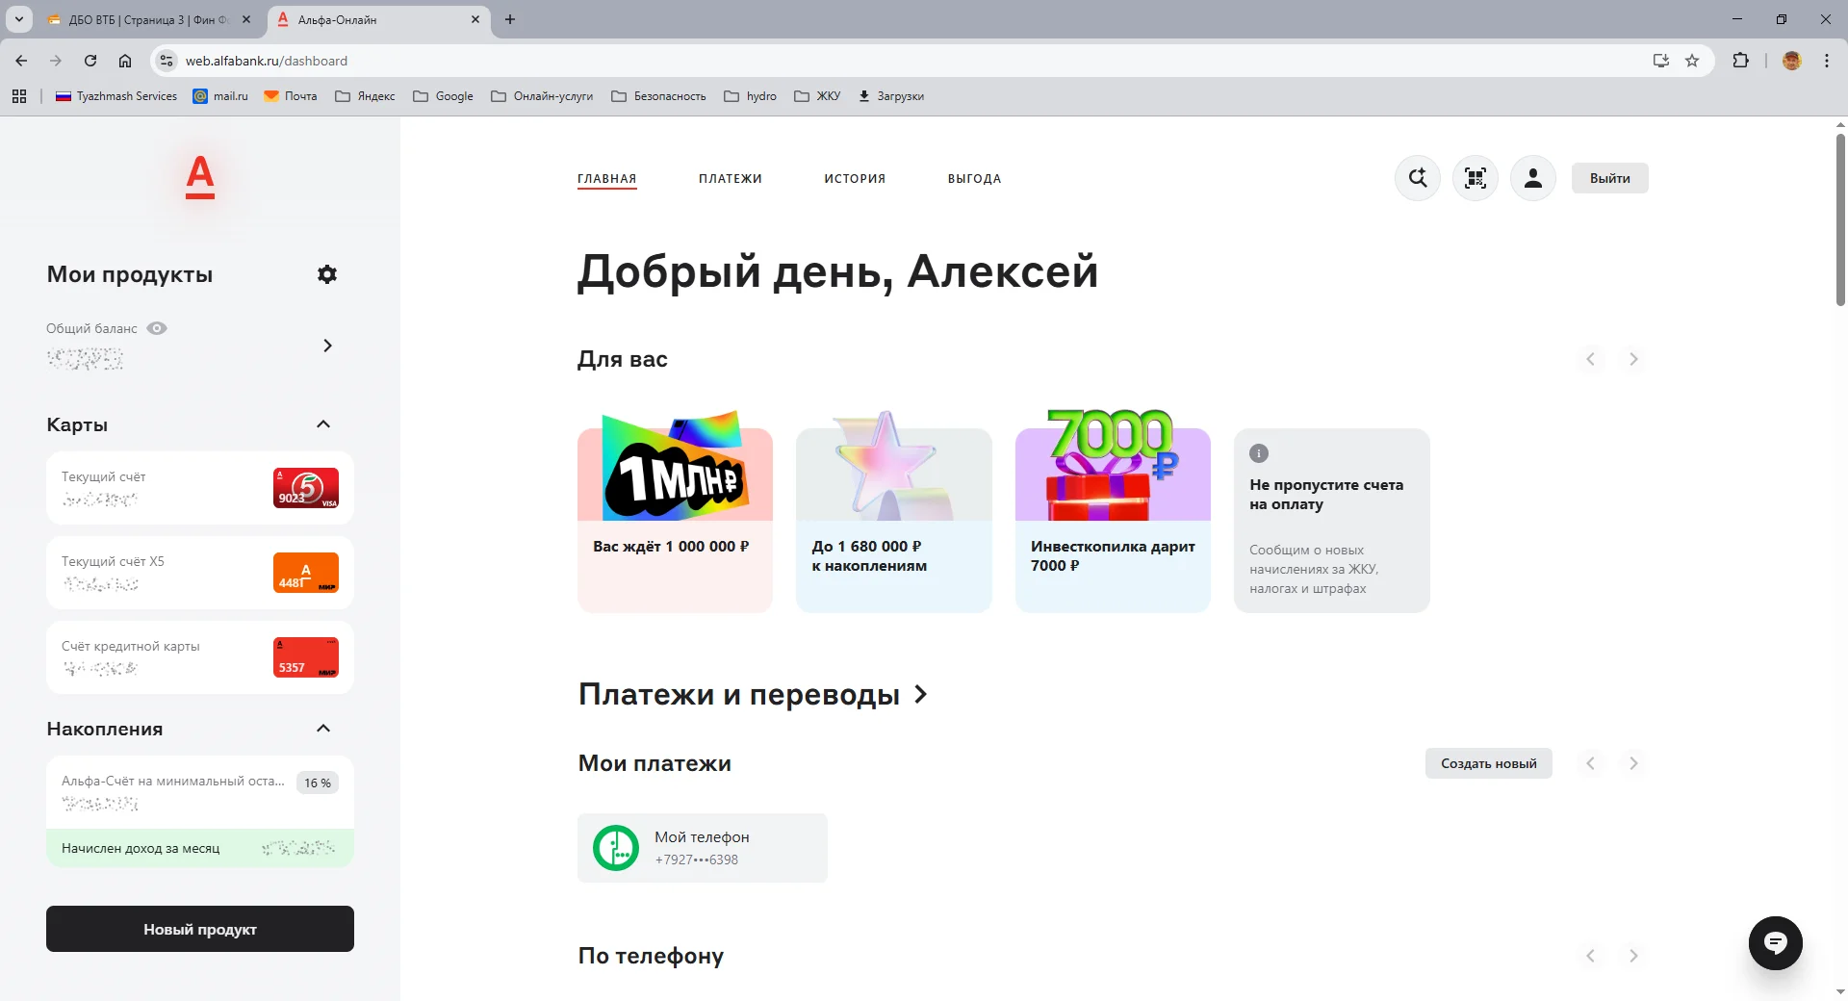Viewport: 1848px width, 1001px height.
Task: Open the bills reminder info card
Action: click(x=1332, y=521)
